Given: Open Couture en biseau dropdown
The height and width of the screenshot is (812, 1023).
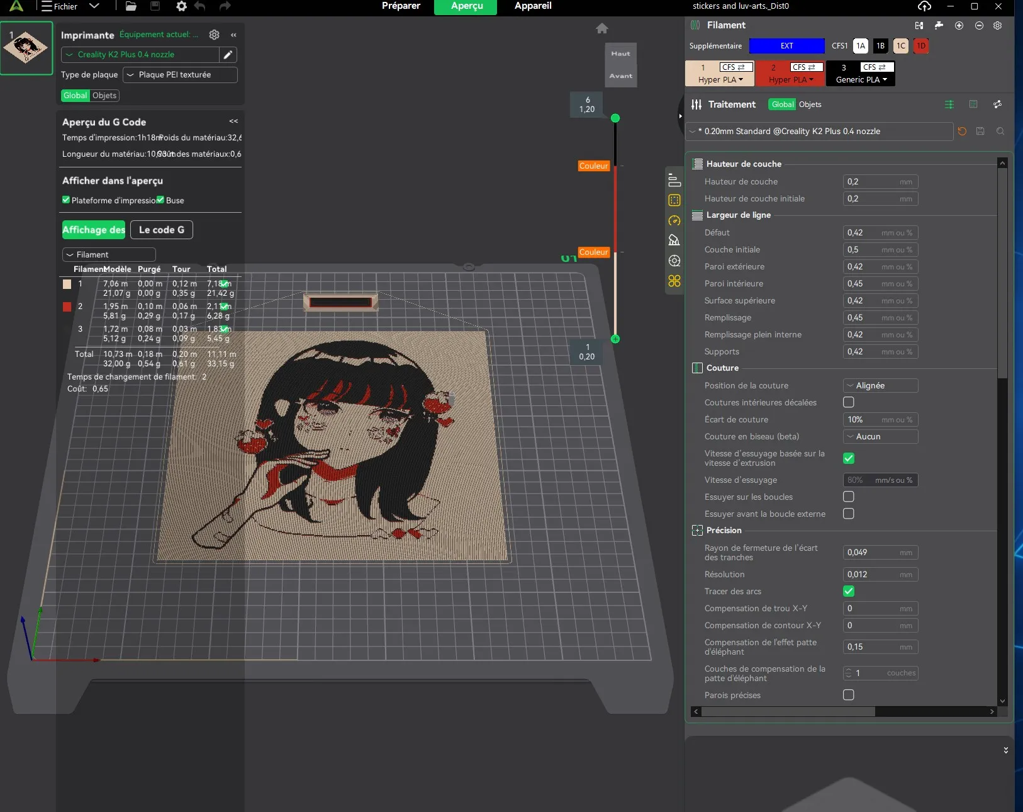Looking at the screenshot, I should 880,437.
